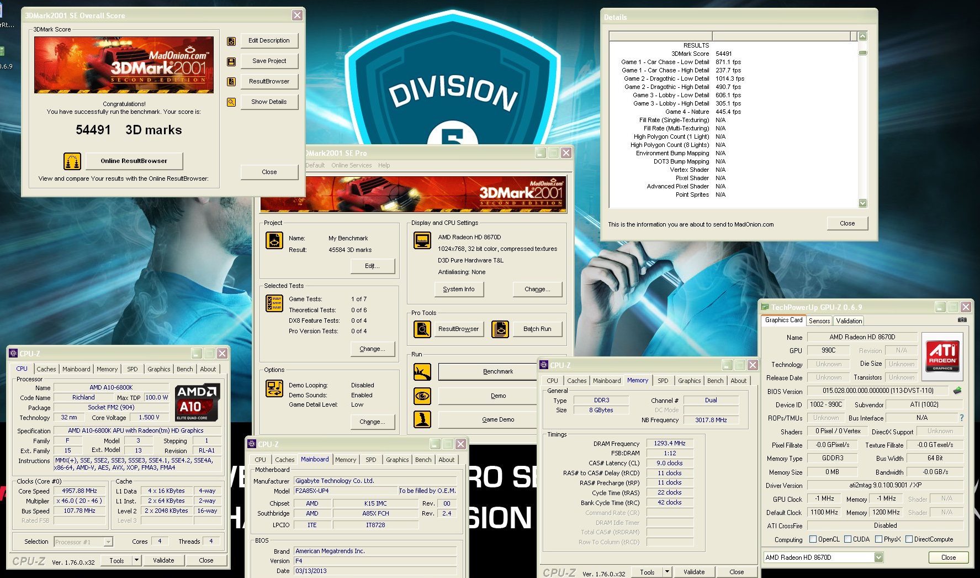This screenshot has height=578, width=980.
Task: Open Online Services menu in 3DMark2001
Action: click(x=352, y=165)
